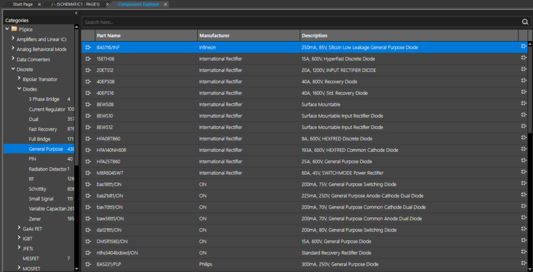The width and height of the screenshot is (533, 272).
Task: Expand Amplifiers and Linear ICs category
Action: point(13,38)
